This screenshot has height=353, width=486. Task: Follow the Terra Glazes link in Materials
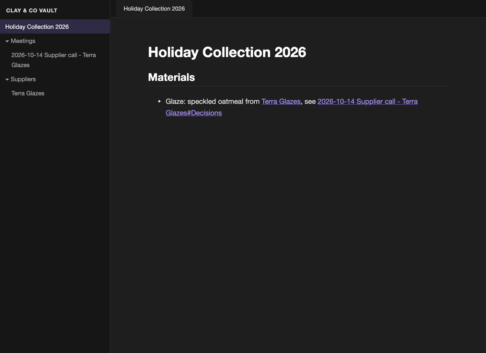(x=281, y=101)
